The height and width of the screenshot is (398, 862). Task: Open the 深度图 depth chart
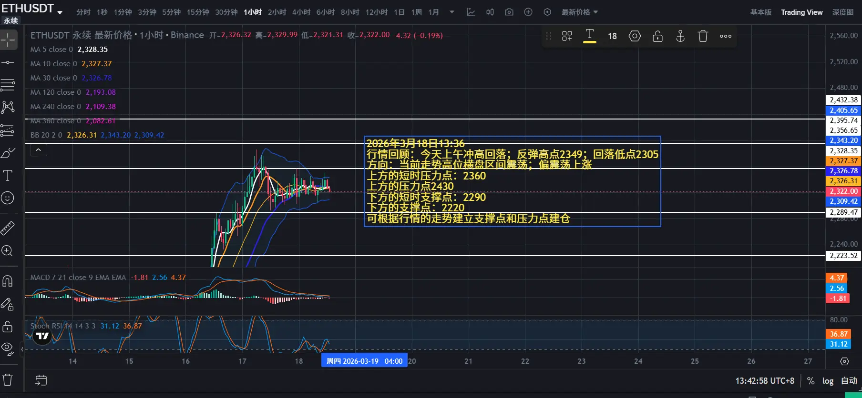coord(843,12)
